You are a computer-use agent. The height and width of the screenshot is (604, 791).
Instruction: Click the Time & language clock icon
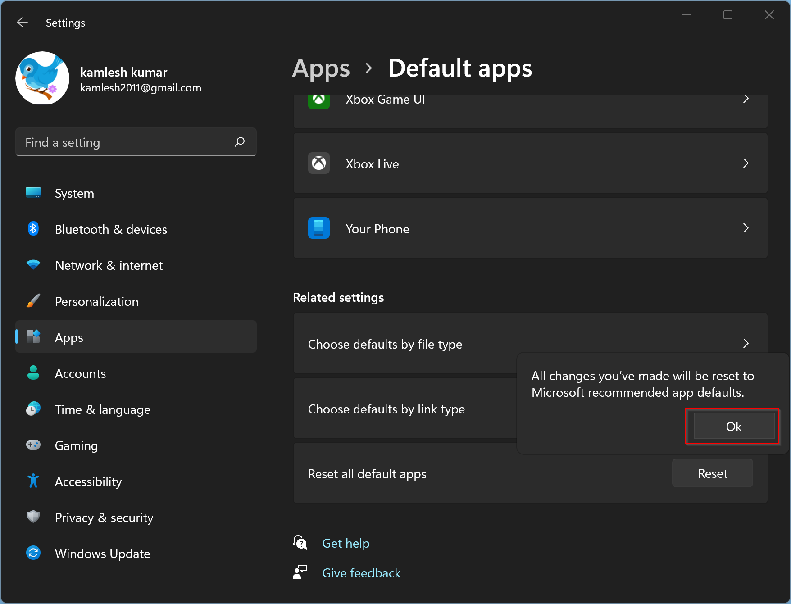[33, 409]
